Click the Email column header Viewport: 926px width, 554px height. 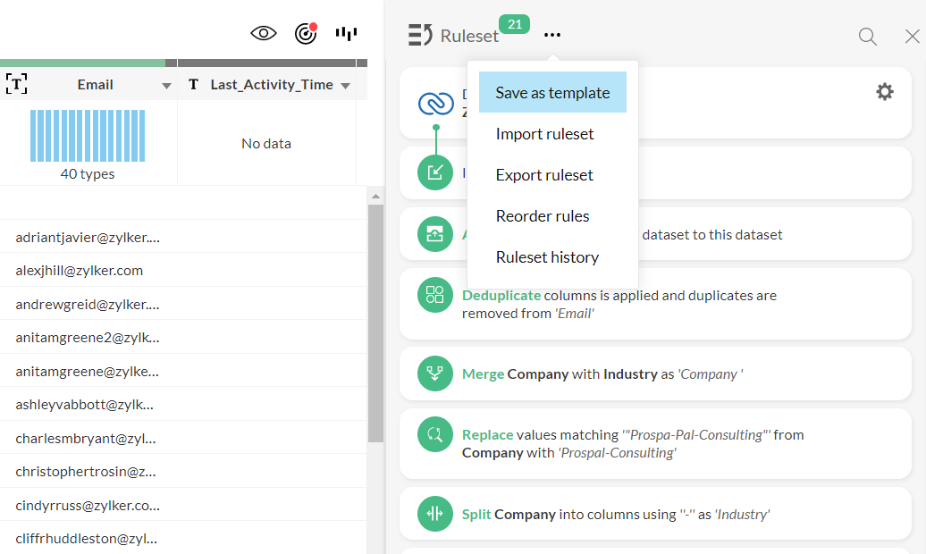(95, 85)
